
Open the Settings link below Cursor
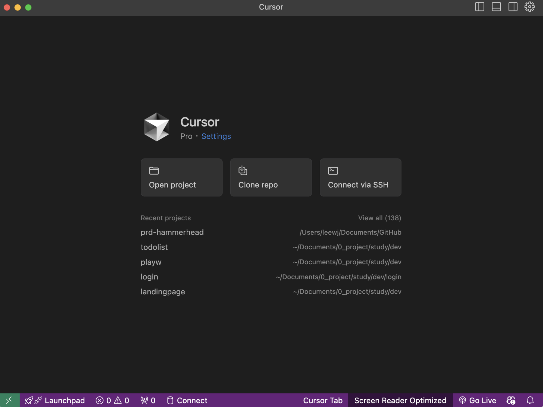216,136
